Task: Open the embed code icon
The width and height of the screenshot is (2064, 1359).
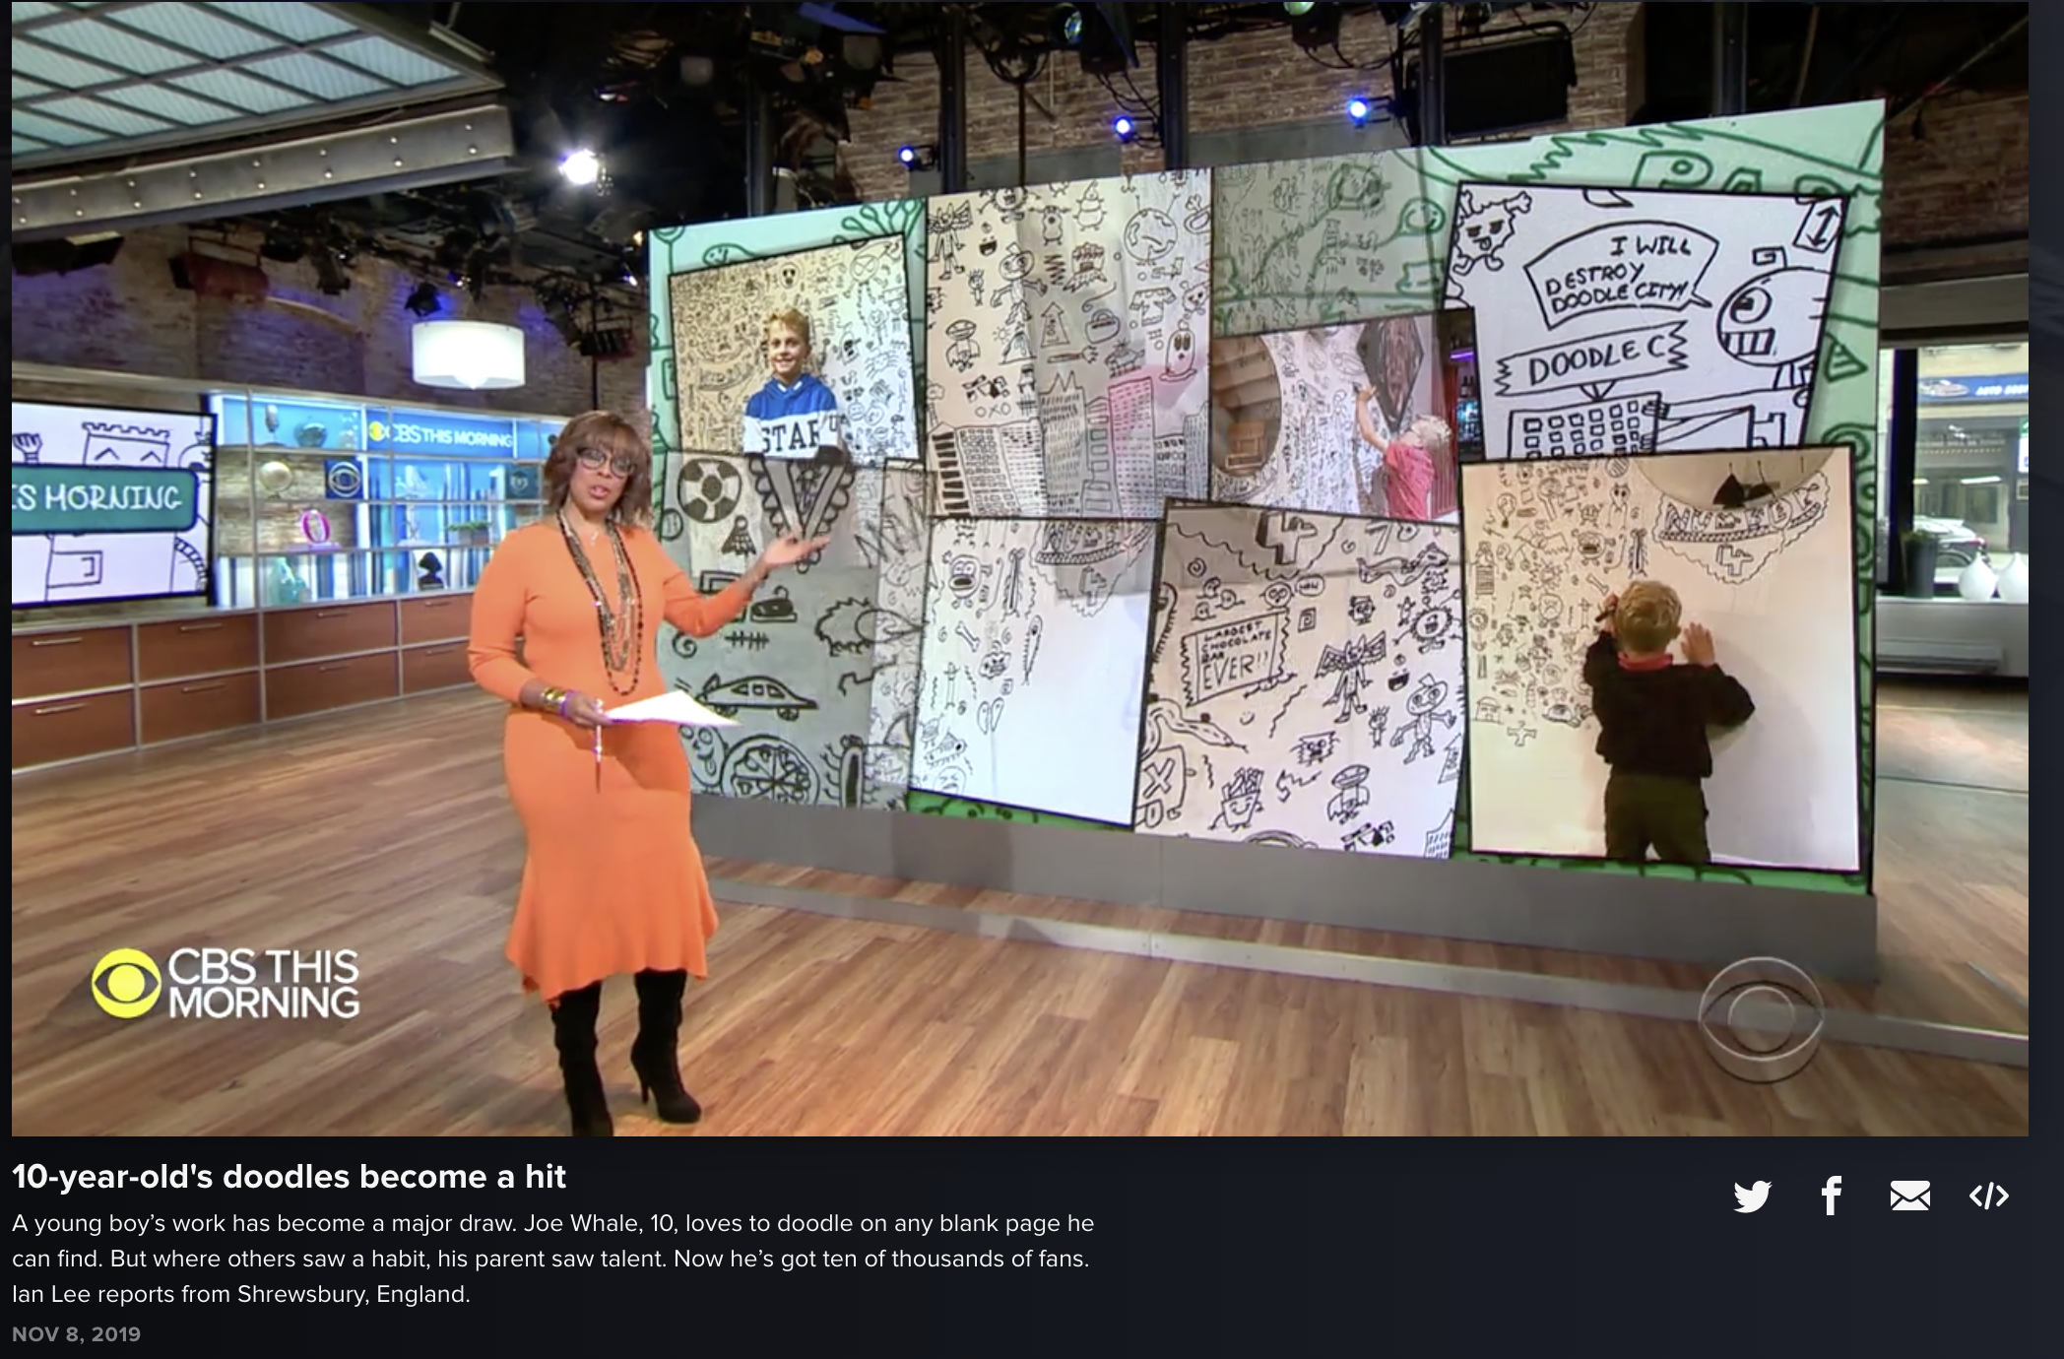Action: click(x=1988, y=1196)
